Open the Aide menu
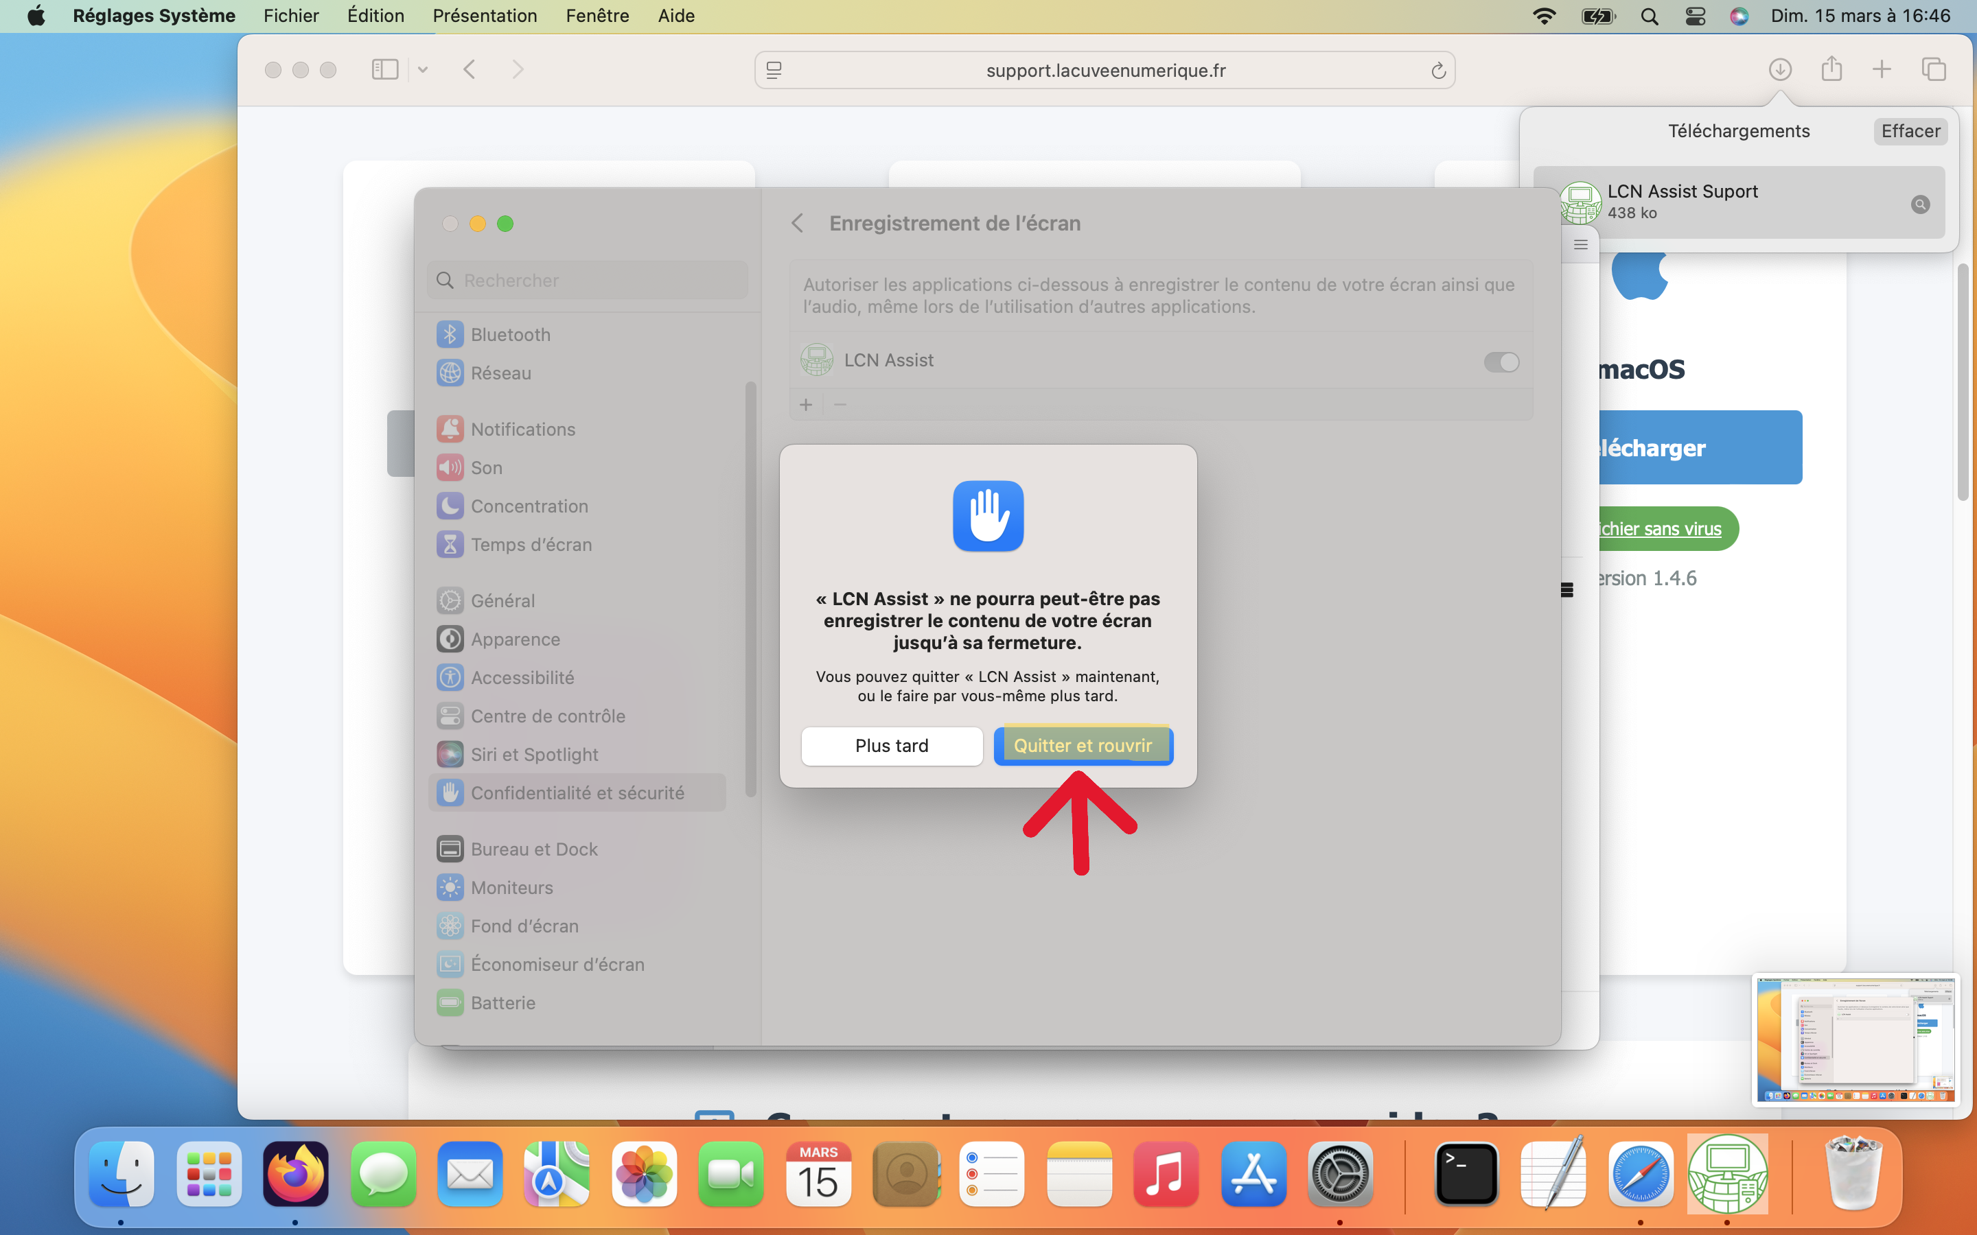 (676, 16)
